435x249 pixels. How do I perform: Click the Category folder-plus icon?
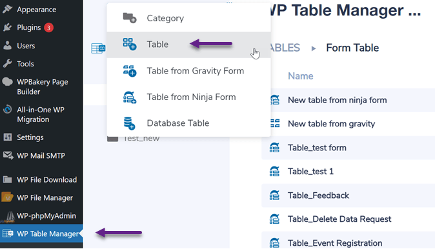(130, 18)
